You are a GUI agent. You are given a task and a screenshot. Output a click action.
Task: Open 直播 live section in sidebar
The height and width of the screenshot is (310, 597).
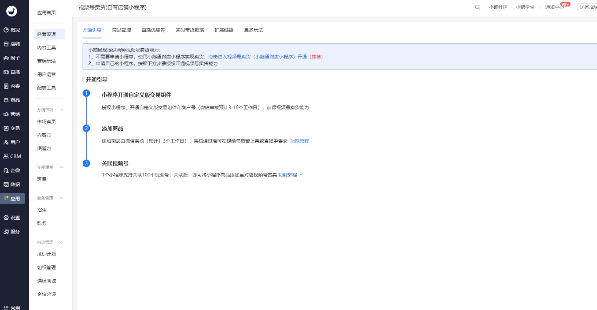click(x=12, y=72)
